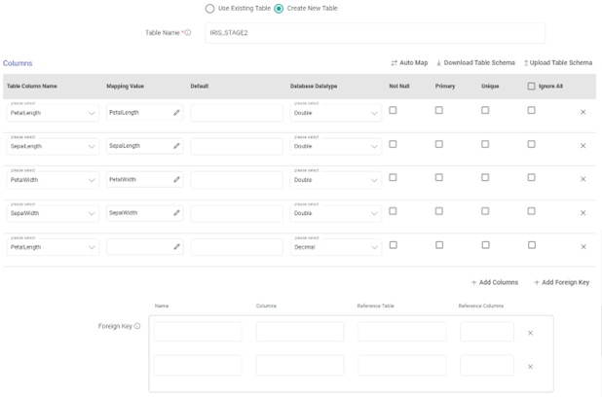Click first foreign key Reference Columns field
The height and width of the screenshot is (397, 602).
[487, 332]
